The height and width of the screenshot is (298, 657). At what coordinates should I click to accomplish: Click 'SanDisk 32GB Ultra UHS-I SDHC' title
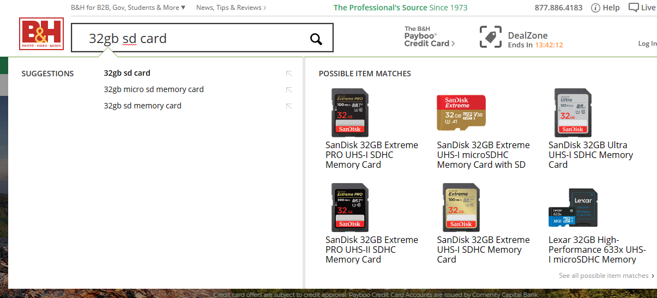tap(590, 155)
